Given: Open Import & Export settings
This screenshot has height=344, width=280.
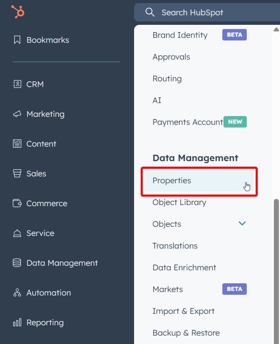Looking at the screenshot, I should 183,311.
